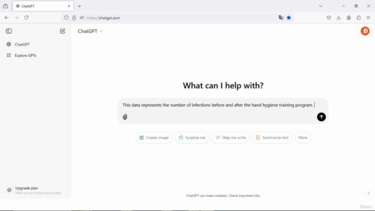Open a new tab with the plus button
Image resolution: width=375 pixels, height=211 pixels.
(x=80, y=6)
